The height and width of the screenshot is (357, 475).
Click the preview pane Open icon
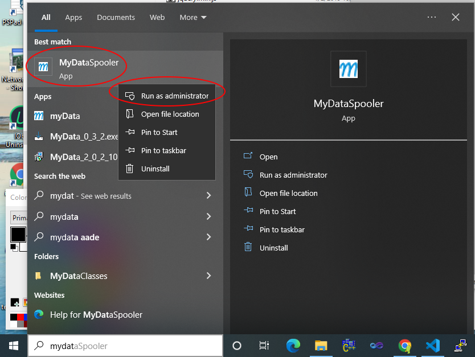tap(248, 155)
